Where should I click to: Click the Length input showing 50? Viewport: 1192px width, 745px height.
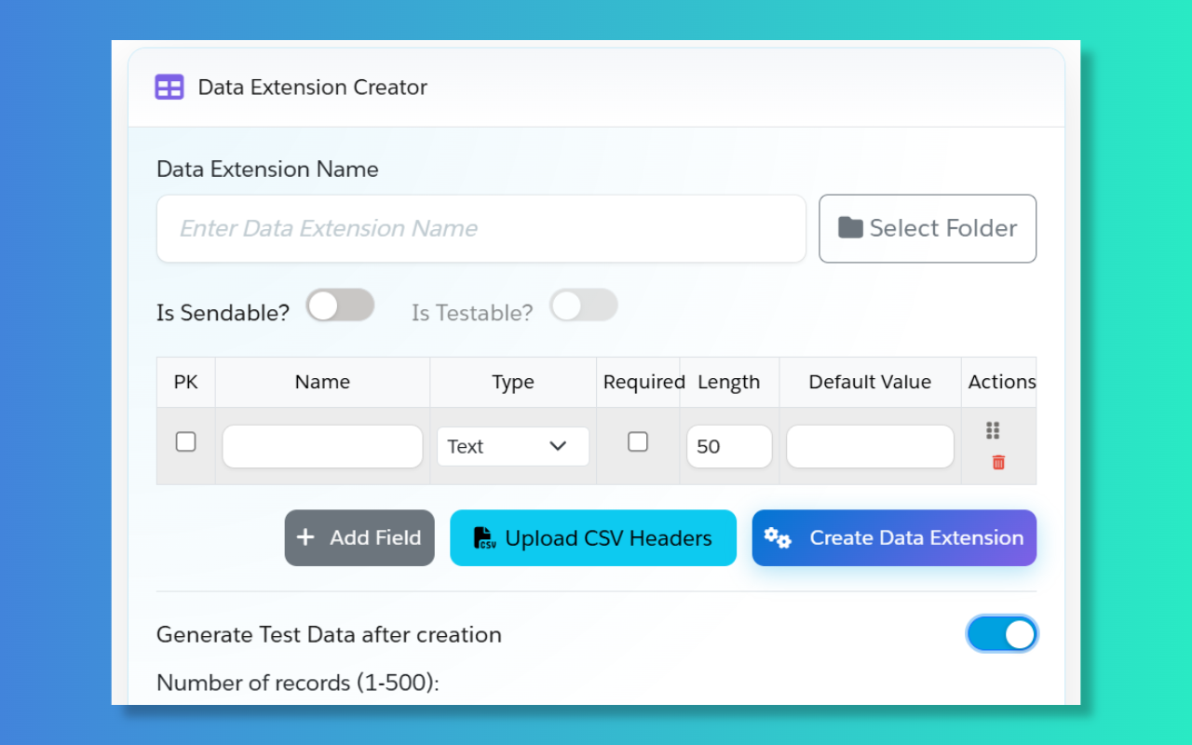pyautogui.click(x=729, y=446)
